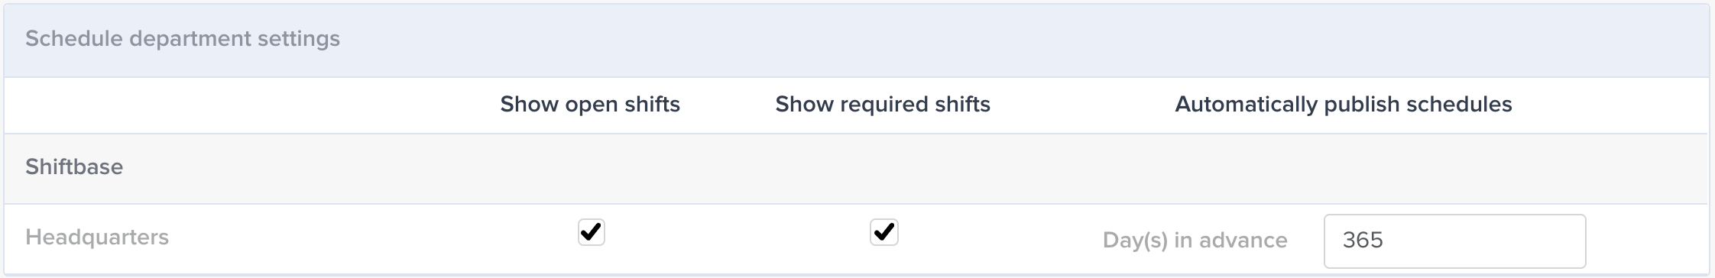Toggle the checkmark under Show open shifts
Image resolution: width=1715 pixels, height=278 pixels.
click(591, 232)
